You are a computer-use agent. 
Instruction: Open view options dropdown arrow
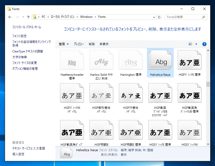pos(196,44)
